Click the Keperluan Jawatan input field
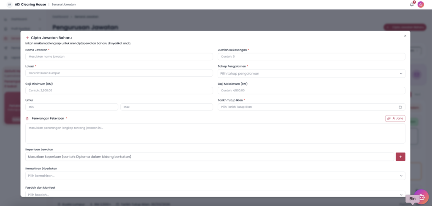432x206 pixels. coord(209,157)
